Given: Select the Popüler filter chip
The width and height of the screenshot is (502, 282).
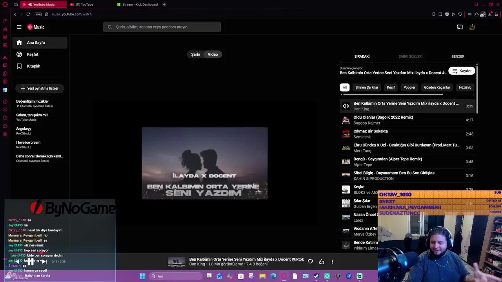Looking at the screenshot, I should (409, 87).
